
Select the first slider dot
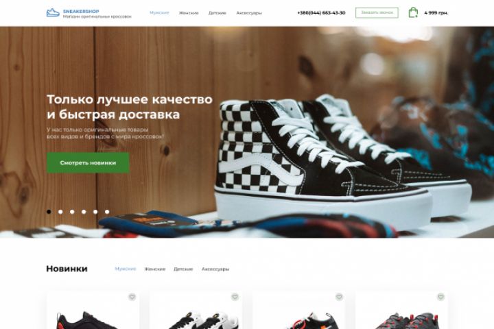click(49, 212)
